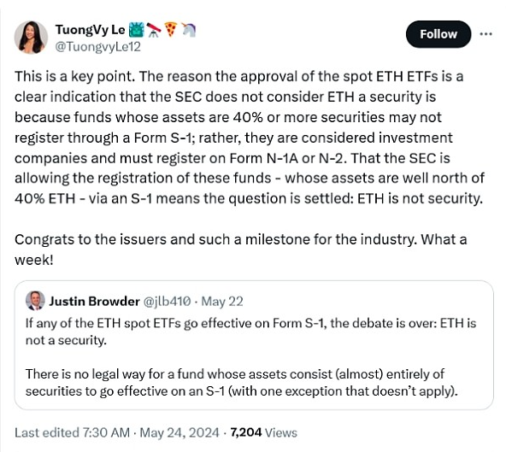Open the May 24, 2024 timestamp

179,432
